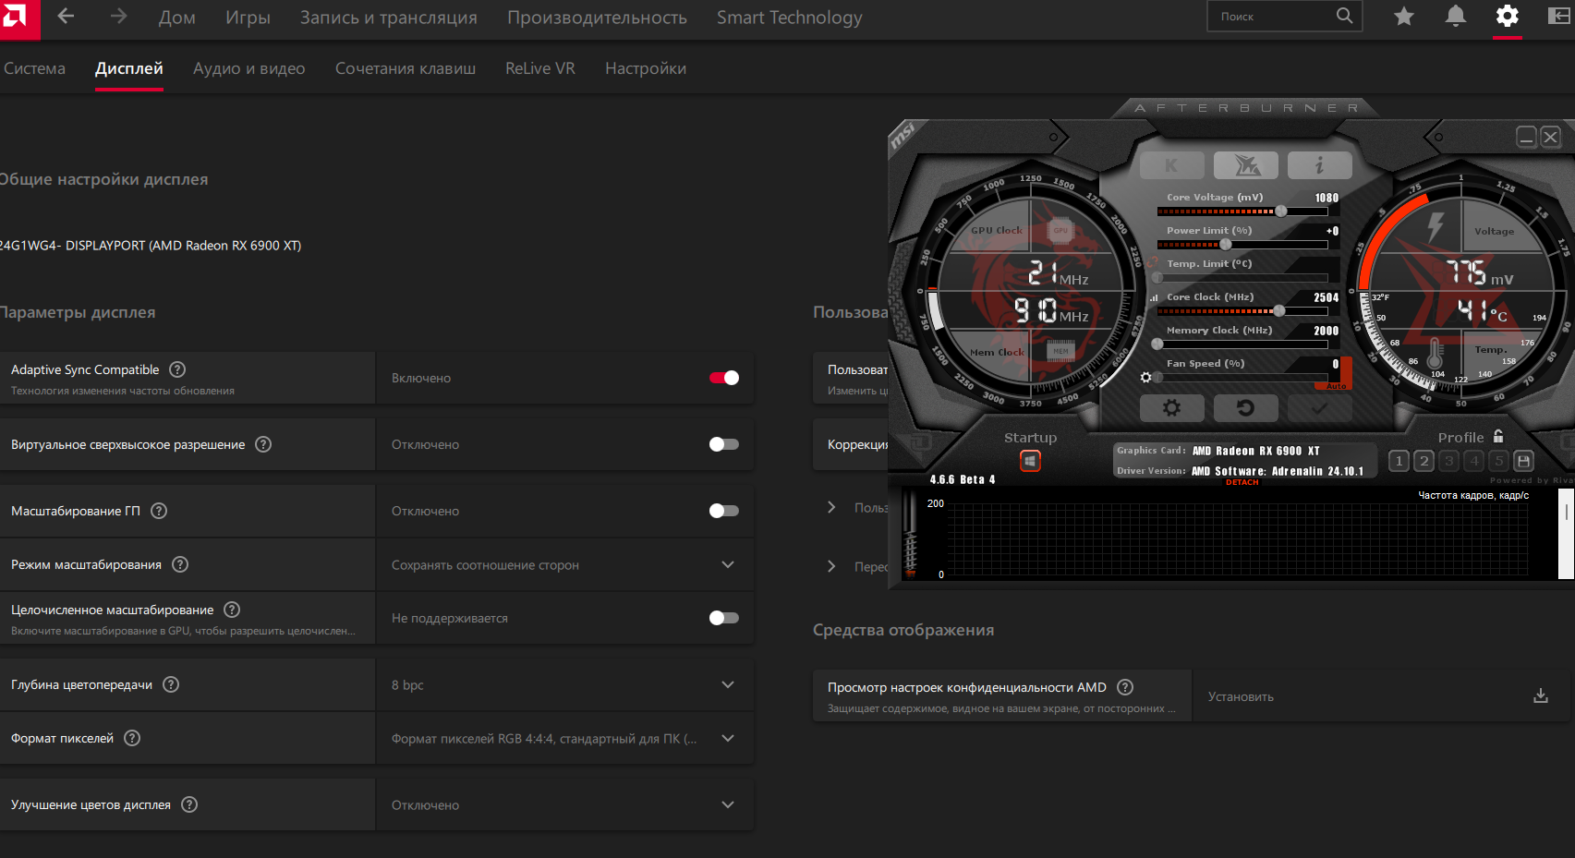Switch to the Настройки tab

tap(646, 68)
